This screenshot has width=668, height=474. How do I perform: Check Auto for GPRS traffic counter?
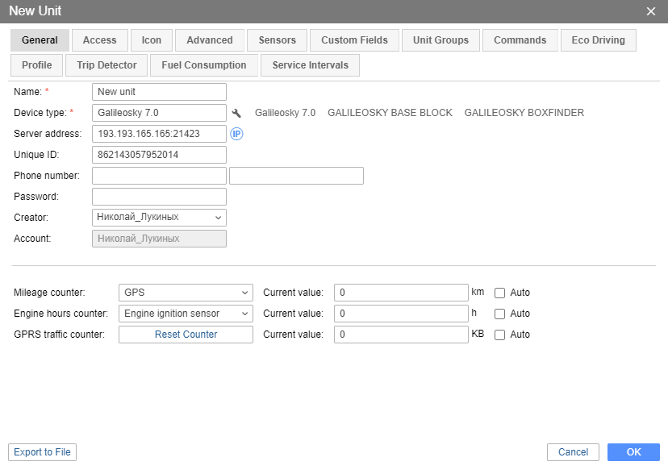[499, 335]
